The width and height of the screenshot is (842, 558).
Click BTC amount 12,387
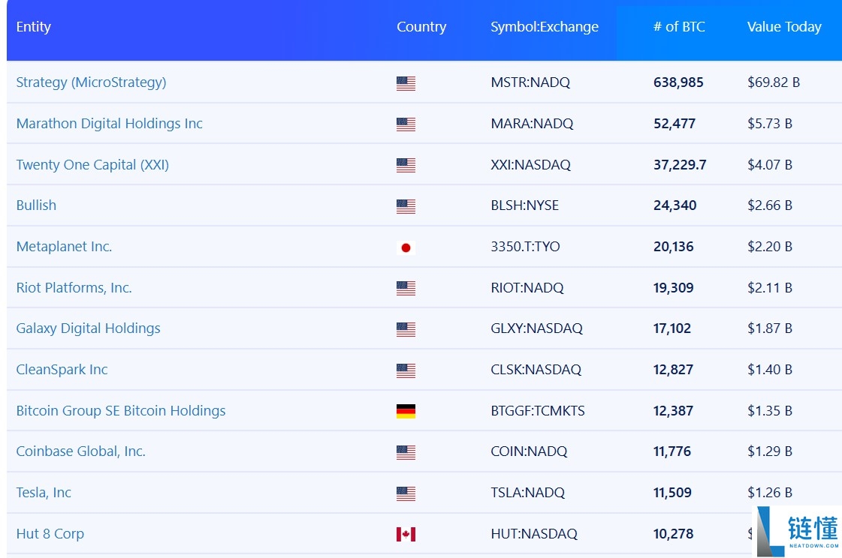pos(674,410)
